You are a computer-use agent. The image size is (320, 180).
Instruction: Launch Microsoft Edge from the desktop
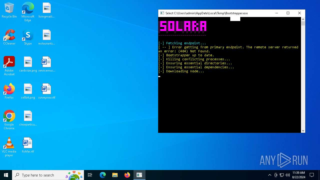coord(28,12)
